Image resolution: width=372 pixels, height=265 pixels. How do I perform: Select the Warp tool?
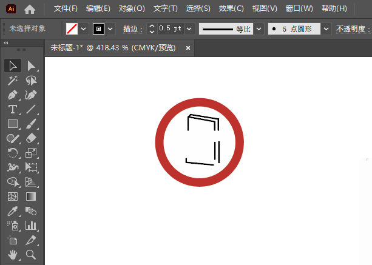13,167
